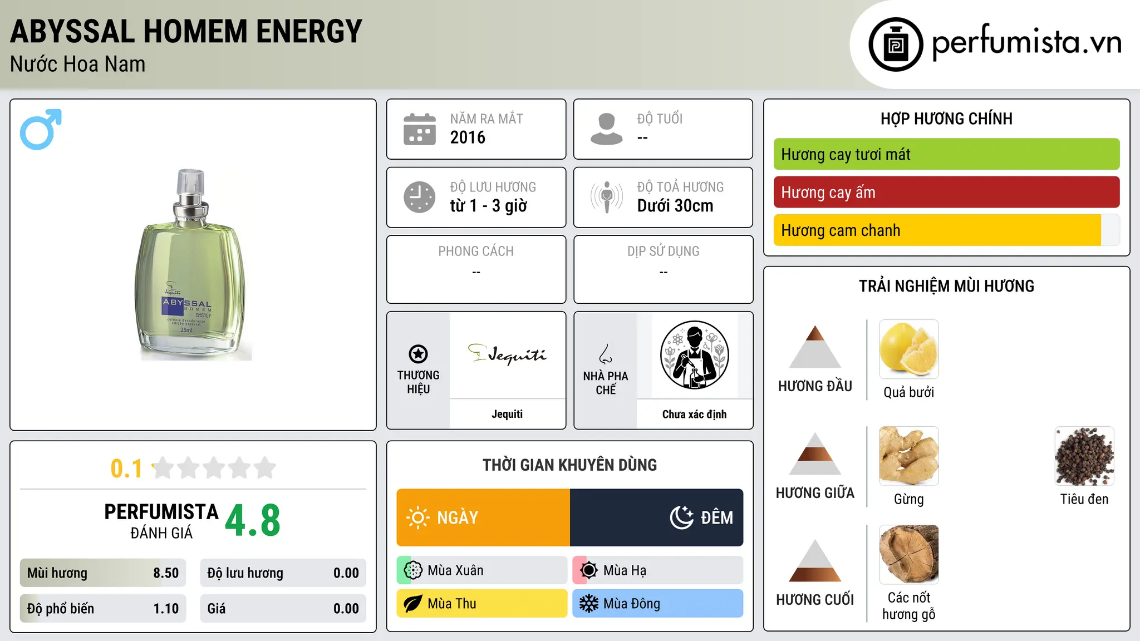The width and height of the screenshot is (1140, 641).
Task: Click the Độ phổ biến 1.10 score bar
Action: tap(103, 609)
